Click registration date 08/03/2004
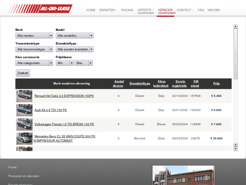This screenshot has height=185, width=246. [x=180, y=138]
